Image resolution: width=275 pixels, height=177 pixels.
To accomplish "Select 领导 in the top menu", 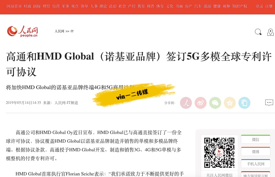I will click(x=84, y=6).
